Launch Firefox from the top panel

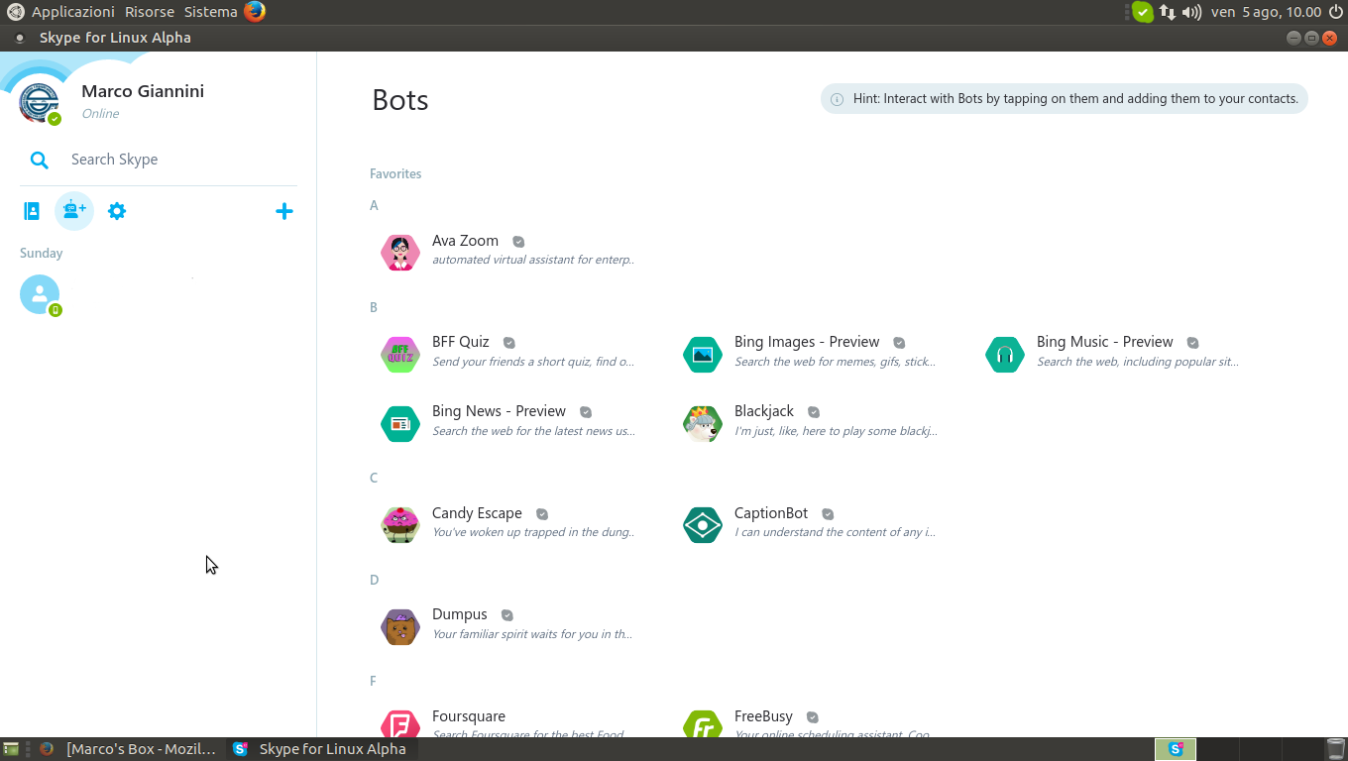click(x=255, y=12)
